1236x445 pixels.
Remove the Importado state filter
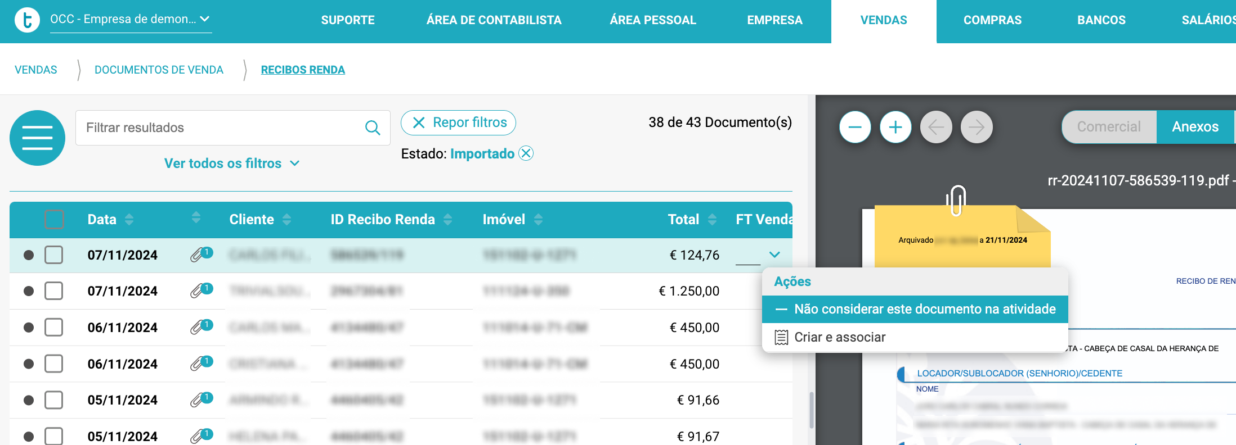click(x=526, y=153)
